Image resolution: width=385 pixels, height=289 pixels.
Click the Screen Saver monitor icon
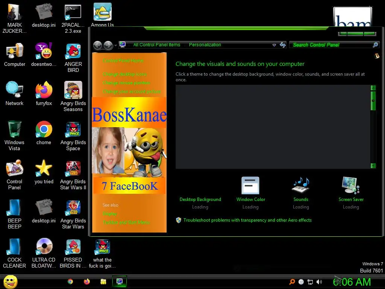pyautogui.click(x=351, y=186)
